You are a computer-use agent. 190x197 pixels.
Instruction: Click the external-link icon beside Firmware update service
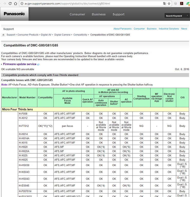tap(38, 64)
